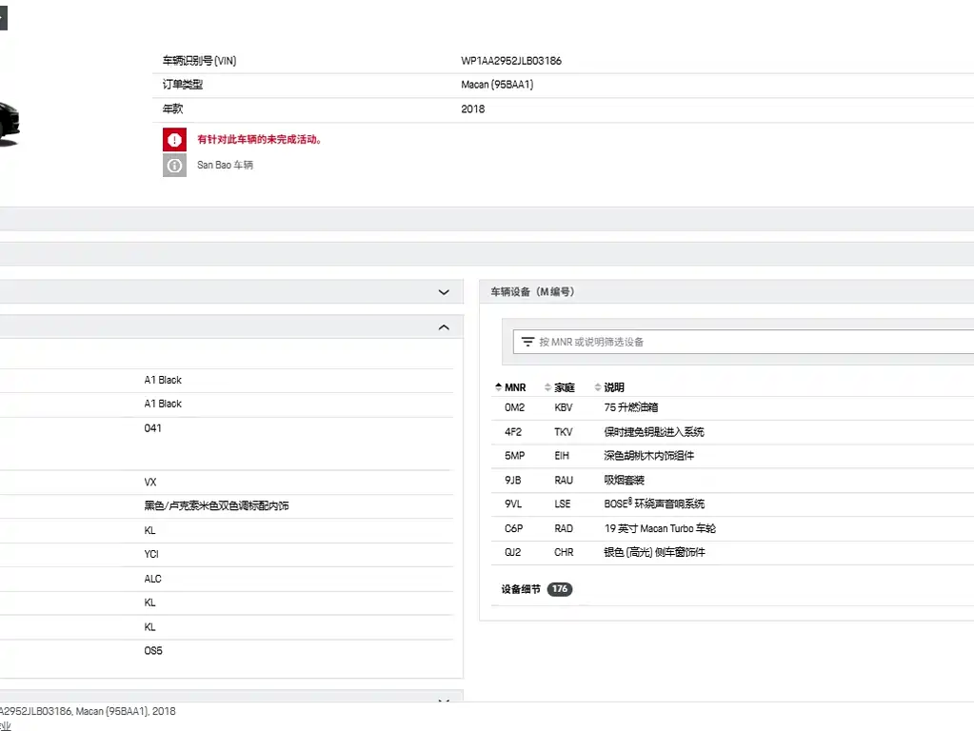Expand the collapsed section with down chevron

click(444, 292)
